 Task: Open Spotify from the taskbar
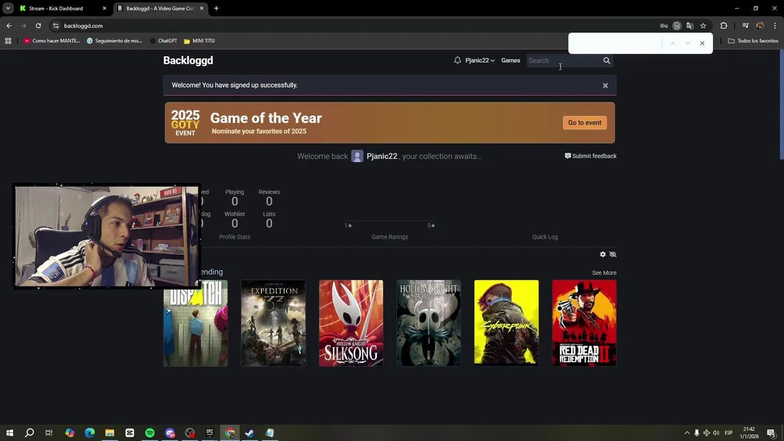coord(149,433)
